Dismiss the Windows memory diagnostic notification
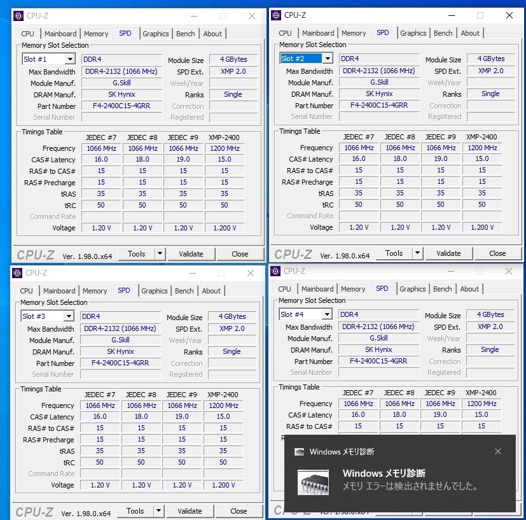This screenshot has height=520, width=526. tap(498, 451)
